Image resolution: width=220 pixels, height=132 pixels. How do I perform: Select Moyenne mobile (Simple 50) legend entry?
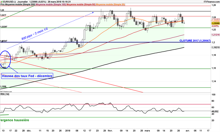coord(81,5)
